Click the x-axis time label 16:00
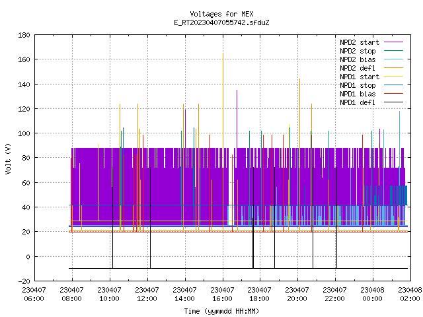This screenshot has height=317, width=423. pyautogui.click(x=222, y=299)
